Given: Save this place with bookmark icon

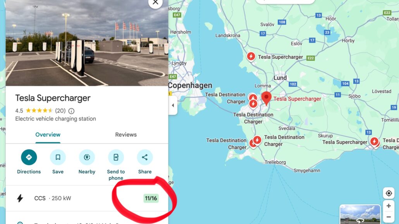Looking at the screenshot, I should pyautogui.click(x=58, y=157).
